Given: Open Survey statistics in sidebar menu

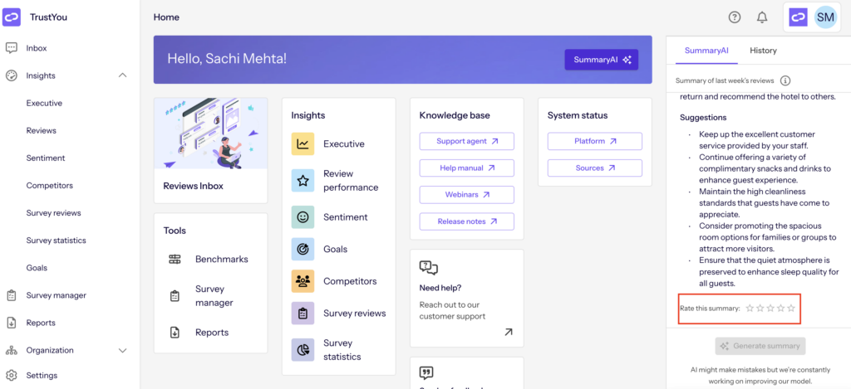Looking at the screenshot, I should click(56, 241).
